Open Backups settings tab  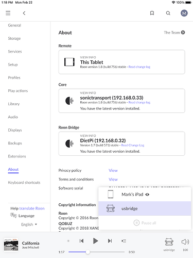[x=15, y=143]
